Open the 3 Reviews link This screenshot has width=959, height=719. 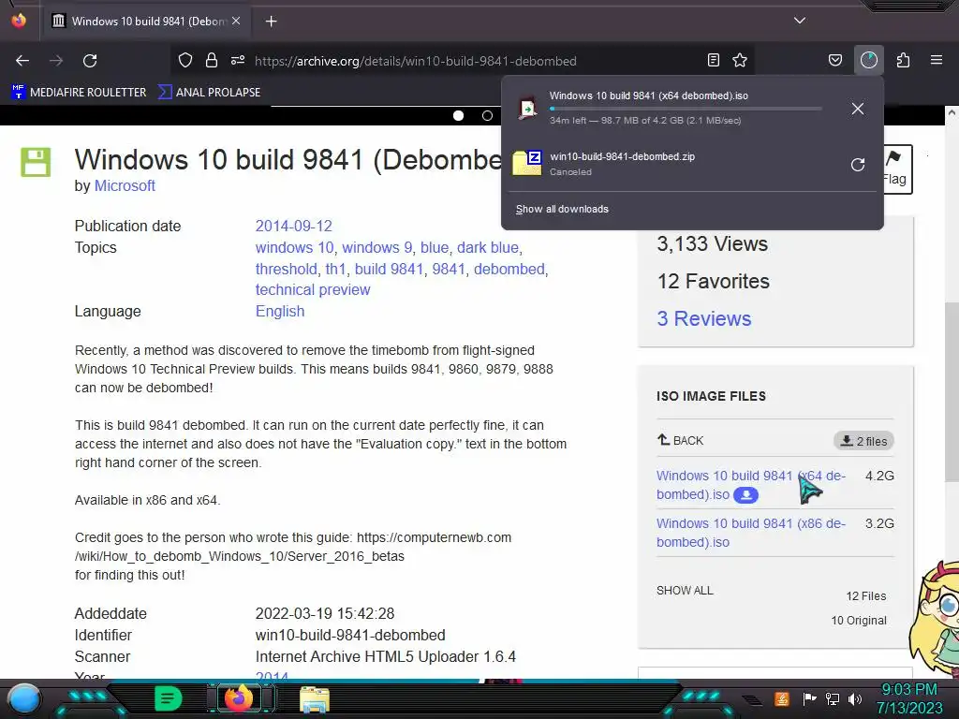704,318
